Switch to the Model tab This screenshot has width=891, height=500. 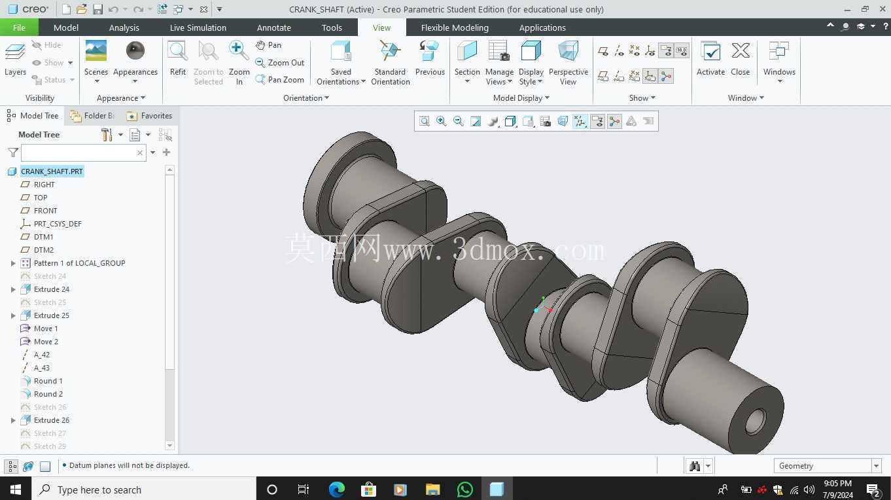(66, 27)
